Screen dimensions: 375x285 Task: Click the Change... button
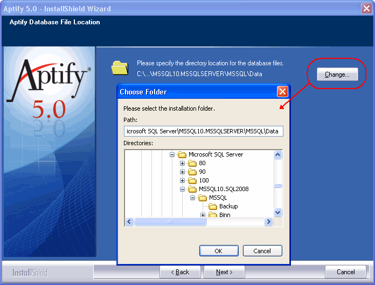point(337,74)
